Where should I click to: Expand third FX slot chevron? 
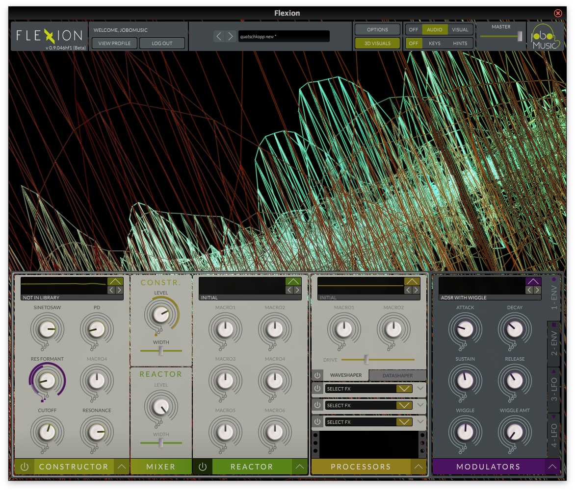click(x=420, y=421)
